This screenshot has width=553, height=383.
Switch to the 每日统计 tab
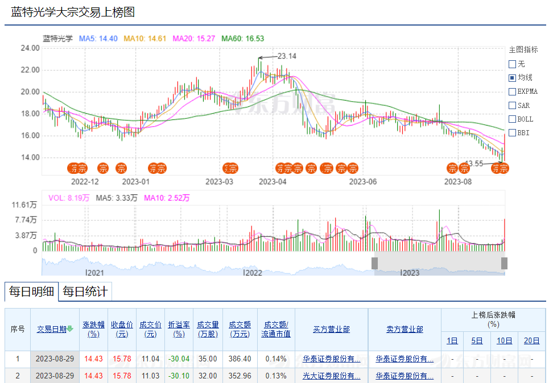(85, 292)
